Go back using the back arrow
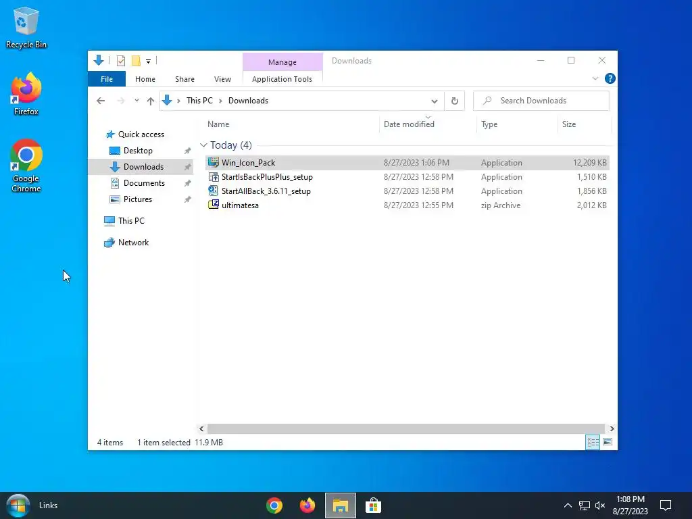 click(101, 101)
